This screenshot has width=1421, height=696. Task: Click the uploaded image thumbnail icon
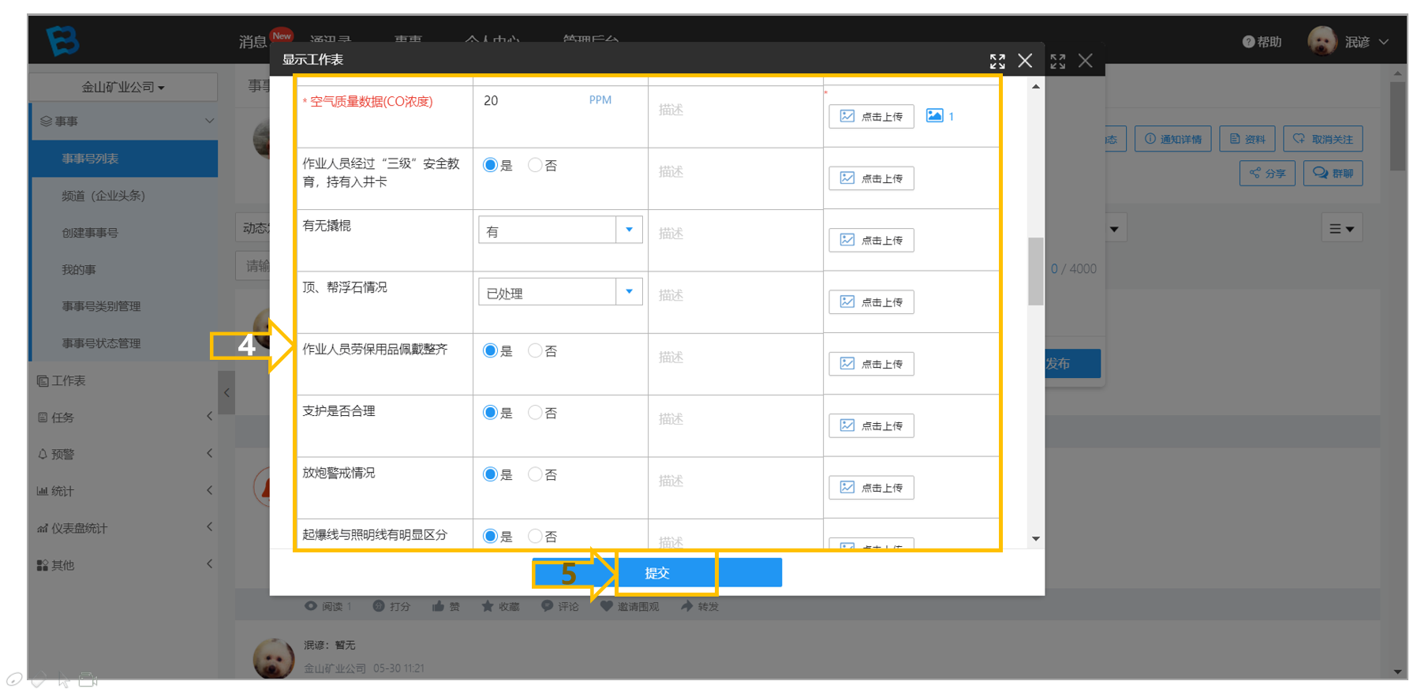click(x=934, y=116)
